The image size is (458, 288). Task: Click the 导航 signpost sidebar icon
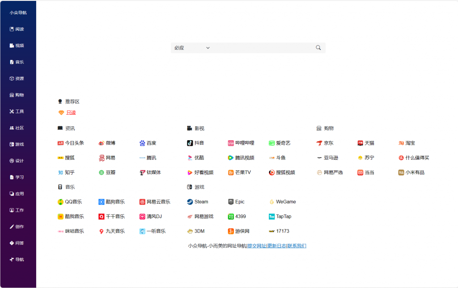pos(12,260)
